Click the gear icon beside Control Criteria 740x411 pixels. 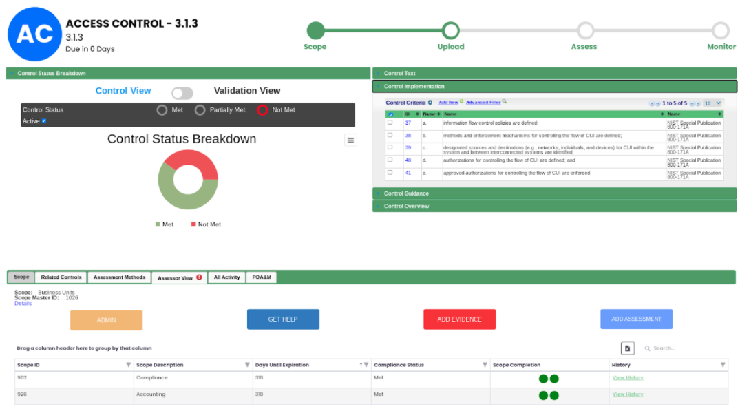click(430, 101)
